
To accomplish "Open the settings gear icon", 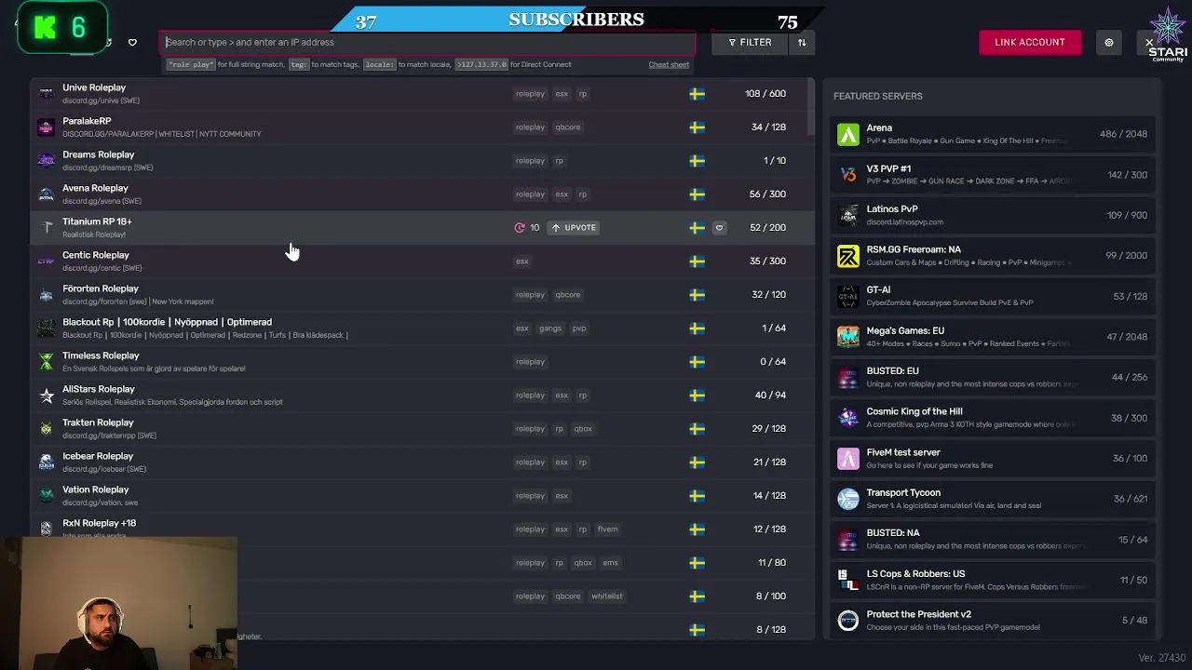I will [1108, 42].
